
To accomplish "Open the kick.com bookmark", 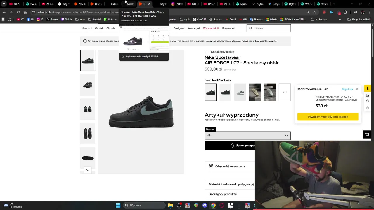I will (110, 20).
